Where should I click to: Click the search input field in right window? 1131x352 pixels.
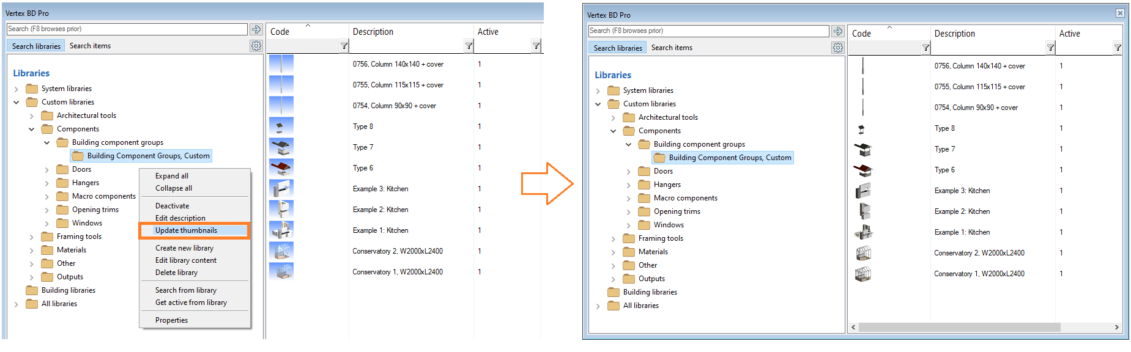coord(708,31)
